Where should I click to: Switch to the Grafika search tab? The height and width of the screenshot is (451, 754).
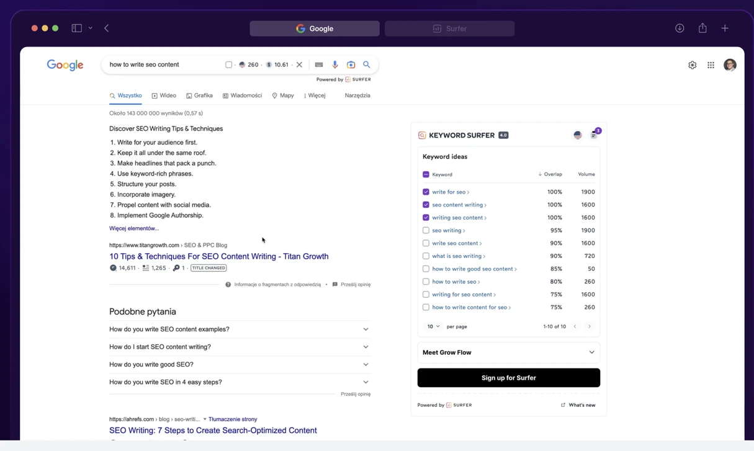pos(199,96)
